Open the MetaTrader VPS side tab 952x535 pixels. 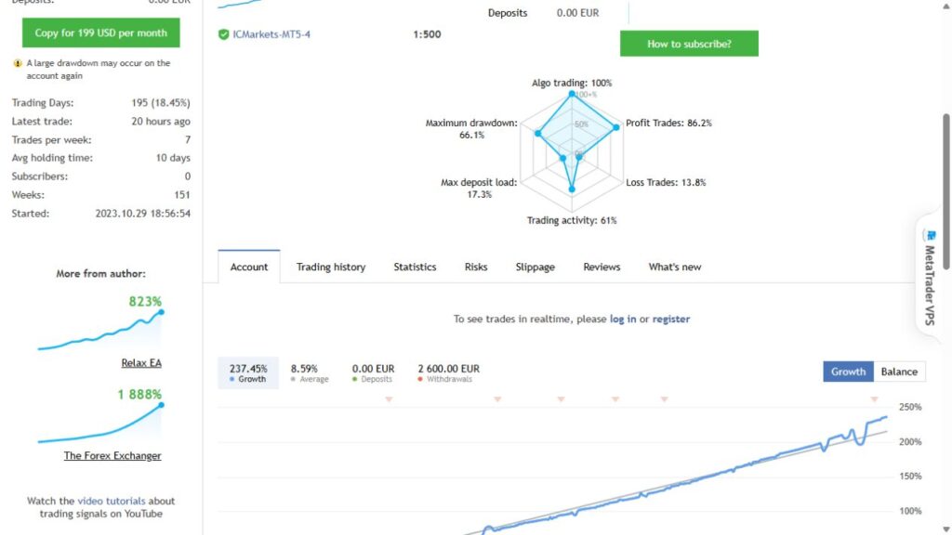(x=930, y=277)
